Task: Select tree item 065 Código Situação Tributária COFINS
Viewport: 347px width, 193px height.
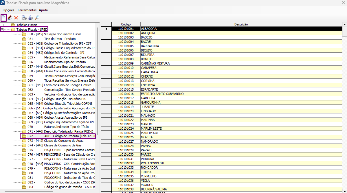Action: tap(60, 104)
